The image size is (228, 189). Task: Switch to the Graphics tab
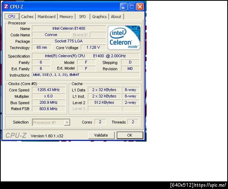[99, 17]
